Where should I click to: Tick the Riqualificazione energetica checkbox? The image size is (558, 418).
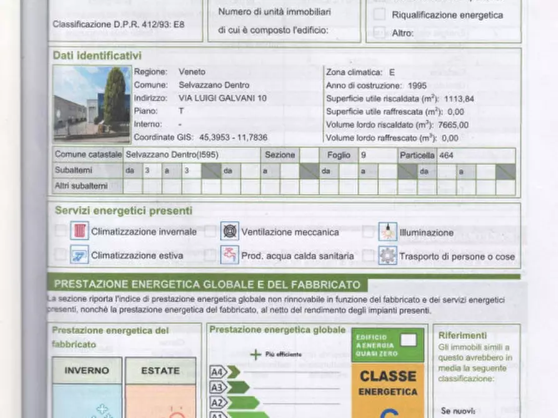click(379, 15)
